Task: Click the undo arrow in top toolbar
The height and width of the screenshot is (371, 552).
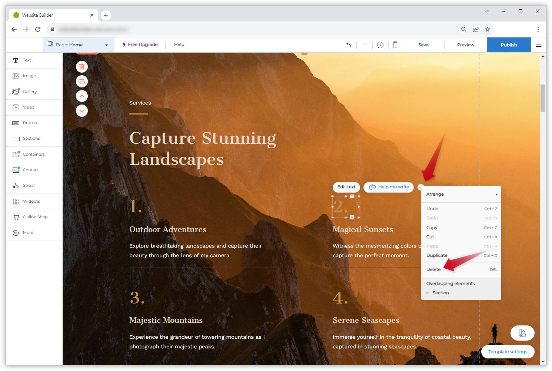Action: coord(349,45)
